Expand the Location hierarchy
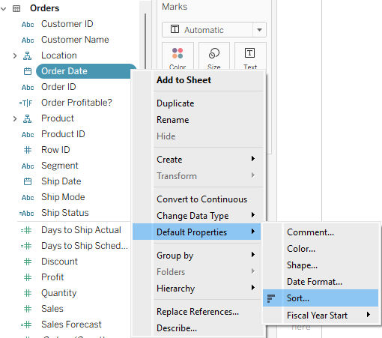Viewport: 382px width, 338px height. point(15,55)
